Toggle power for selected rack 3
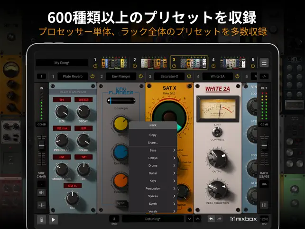Viewport: 305px width, 229px height. click(x=174, y=66)
